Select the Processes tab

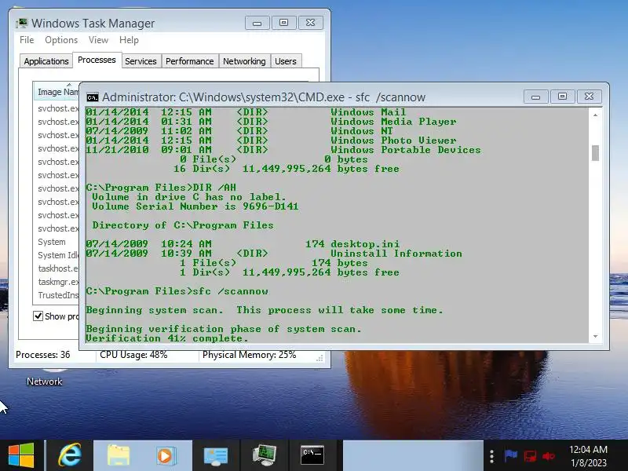click(97, 60)
